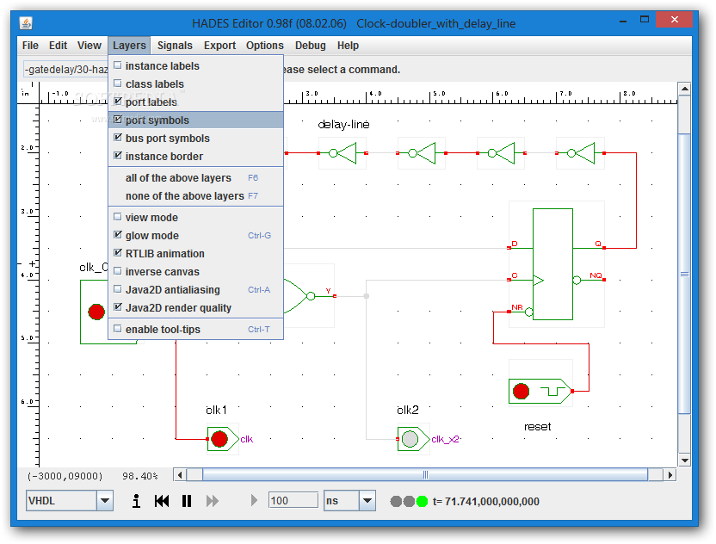The height and width of the screenshot is (544, 716).
Task: Click the 'reset' text label
Action: click(x=538, y=427)
